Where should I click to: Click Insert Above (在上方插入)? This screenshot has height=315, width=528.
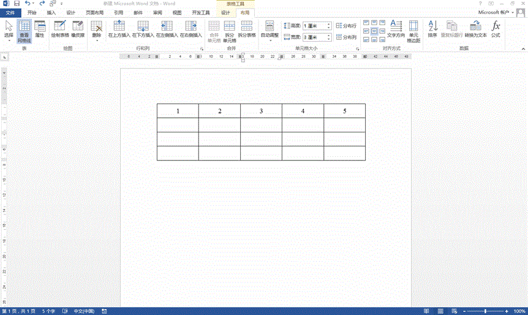click(119, 29)
